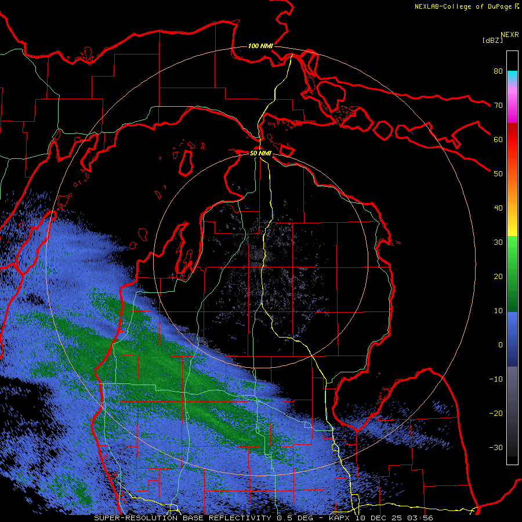522x522 pixels.
Task: Click the NEXR label above the color scale
Action: click(510, 35)
